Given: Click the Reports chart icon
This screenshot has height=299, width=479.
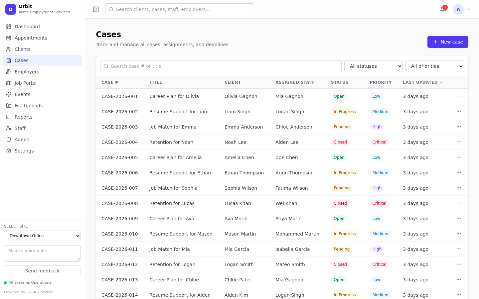Looking at the screenshot, I should 9,117.
